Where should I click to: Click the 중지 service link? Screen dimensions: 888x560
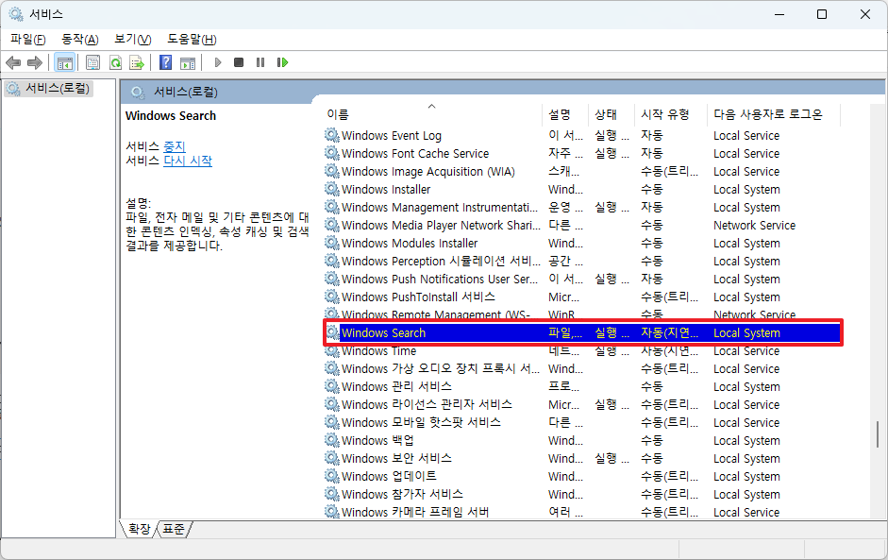click(175, 146)
